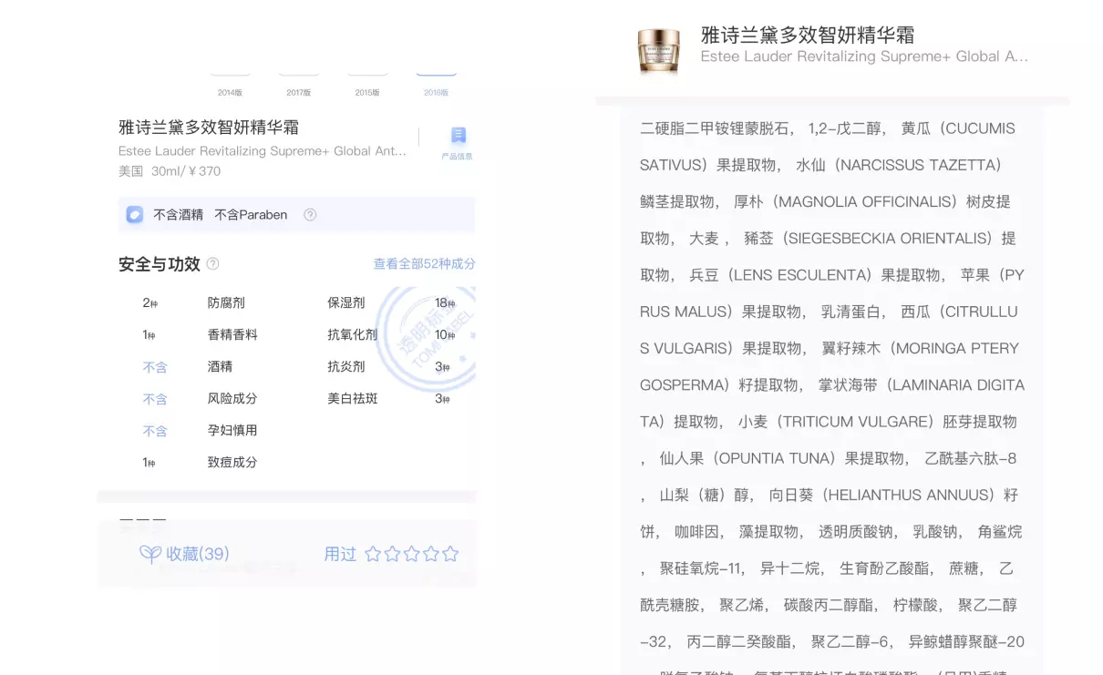Click ingredient 丙二醇二癸酸酯

click(x=739, y=641)
